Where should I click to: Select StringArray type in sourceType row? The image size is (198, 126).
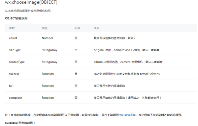[49, 62]
